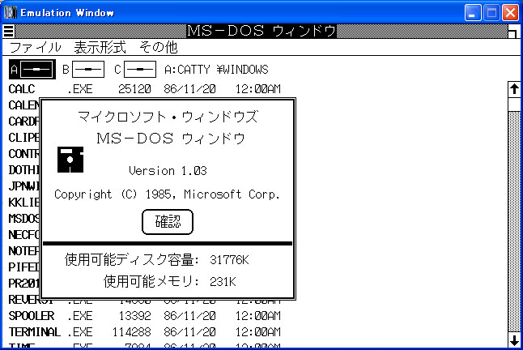This screenshot has height=350, width=523.
Task: Click the floppy disk icon in dialog
Action: coord(70,160)
